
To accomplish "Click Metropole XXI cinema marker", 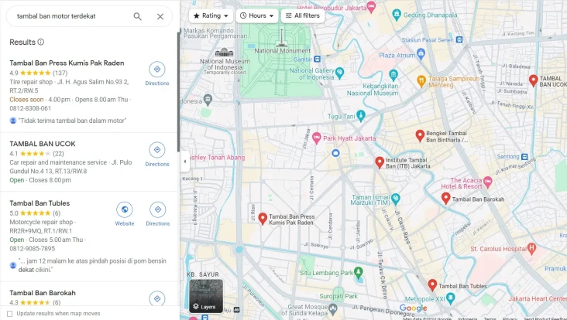I will (450, 298).
